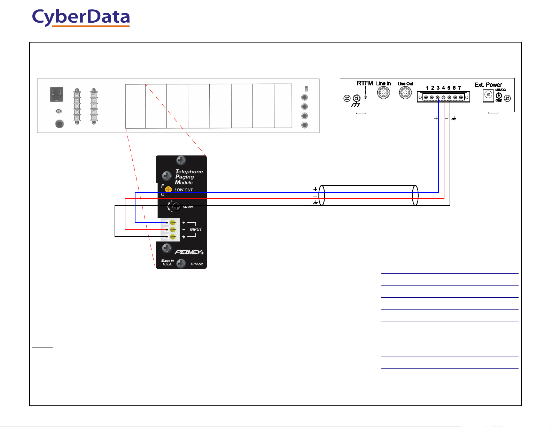Viewport: 552px width, 427px height.
Task: Click the chassis ground screw near RTFM
Action: coord(356,98)
